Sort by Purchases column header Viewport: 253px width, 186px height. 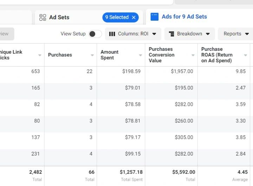tap(60, 55)
